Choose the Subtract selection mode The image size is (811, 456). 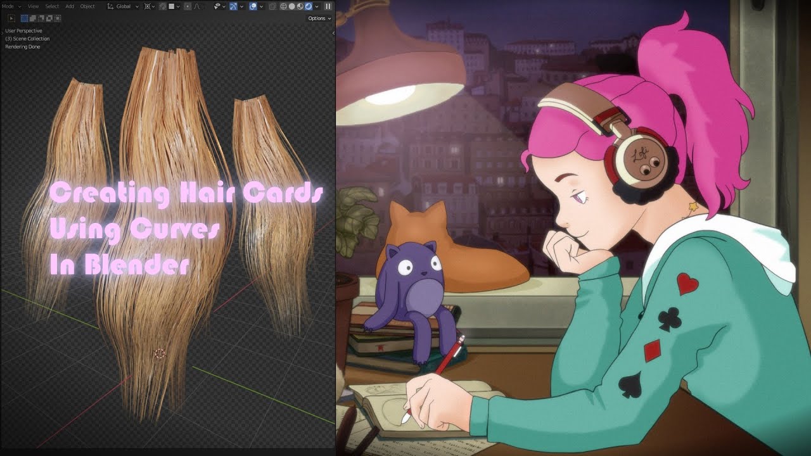coord(41,18)
